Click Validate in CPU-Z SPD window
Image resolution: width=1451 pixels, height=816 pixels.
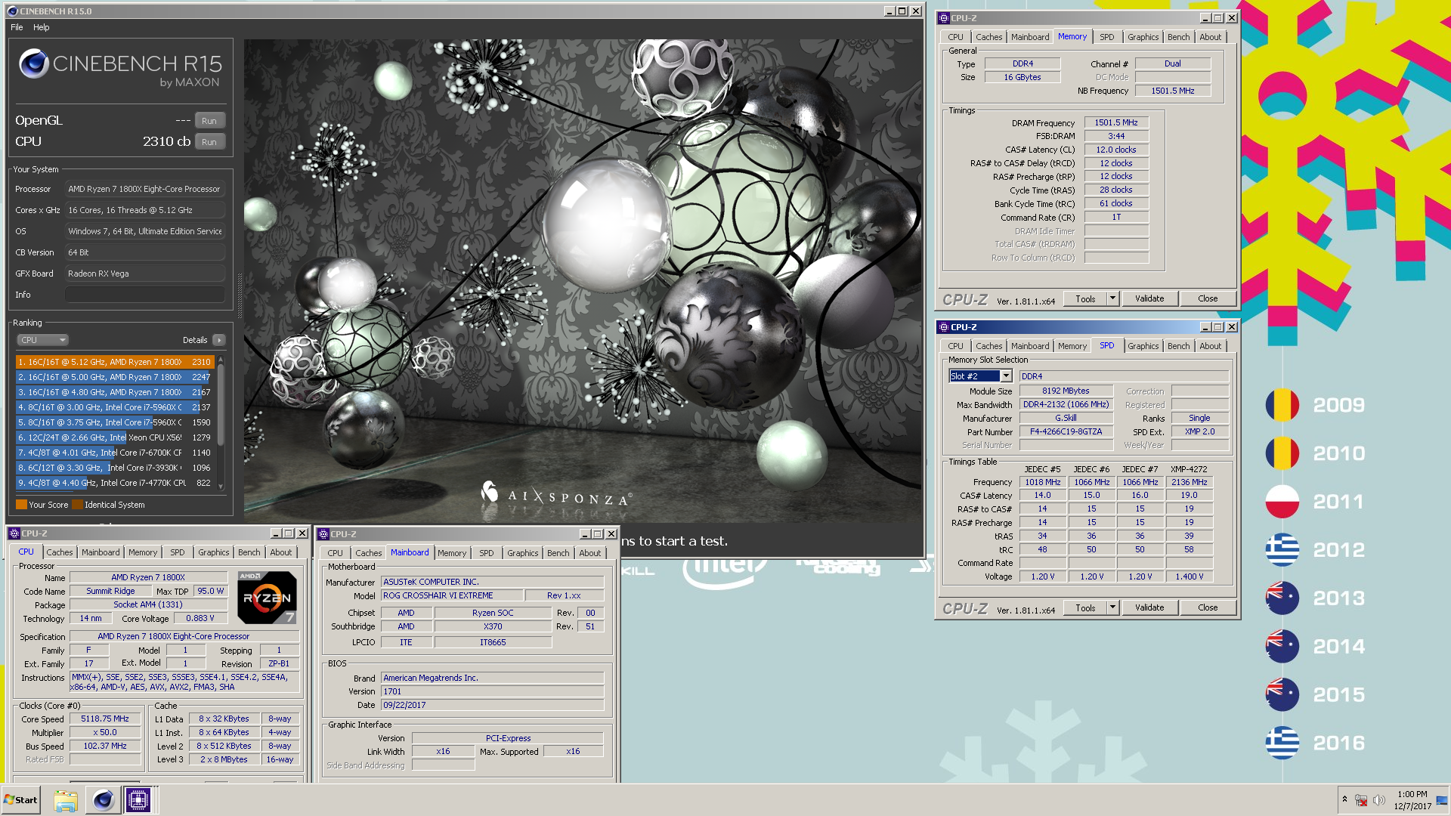[x=1149, y=608]
